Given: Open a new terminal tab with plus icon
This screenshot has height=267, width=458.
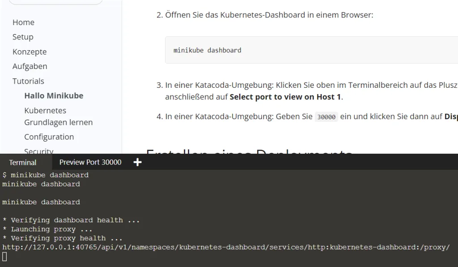Looking at the screenshot, I should coord(138,162).
